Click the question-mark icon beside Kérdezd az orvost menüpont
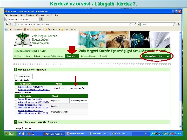 (15, 69)
